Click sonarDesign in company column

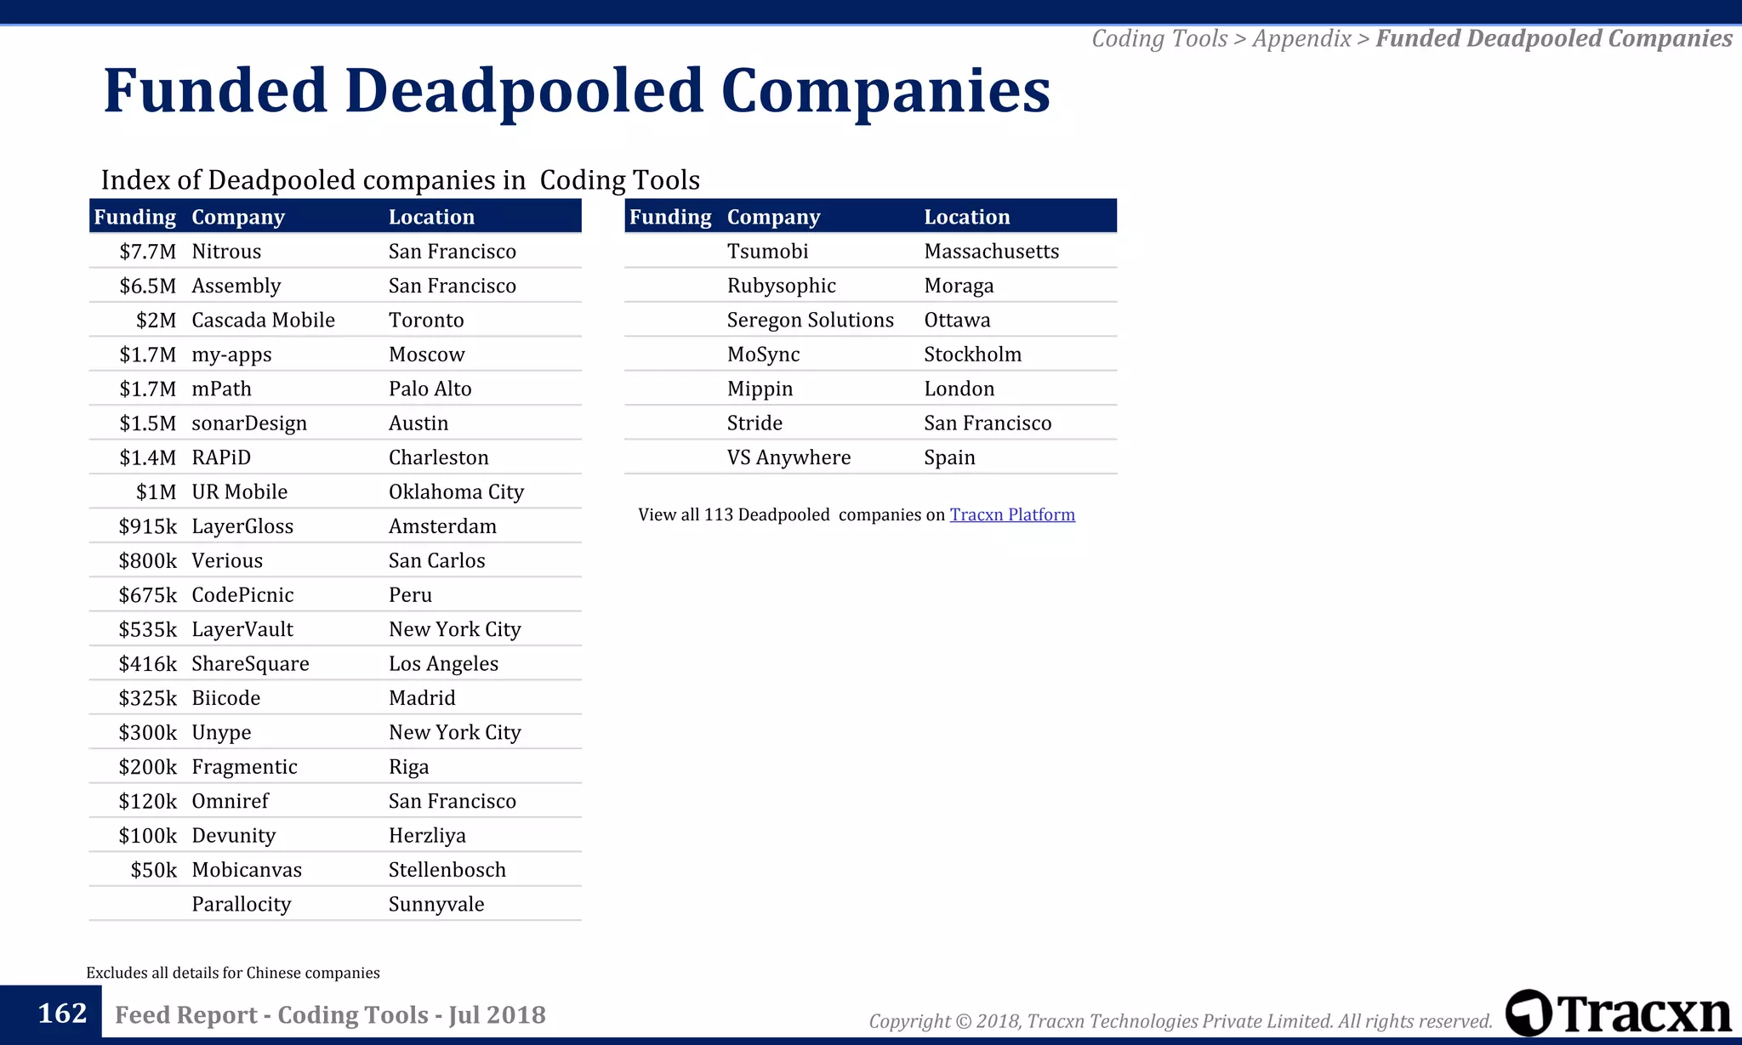coord(249,423)
